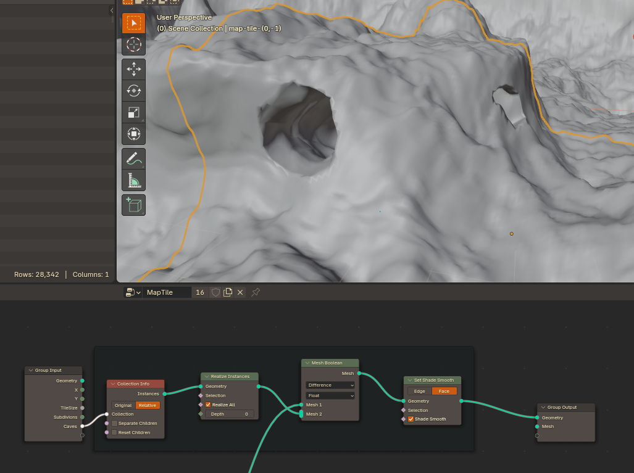The height and width of the screenshot is (473, 634).
Task: Select the Annotate tool
Action: point(133,159)
